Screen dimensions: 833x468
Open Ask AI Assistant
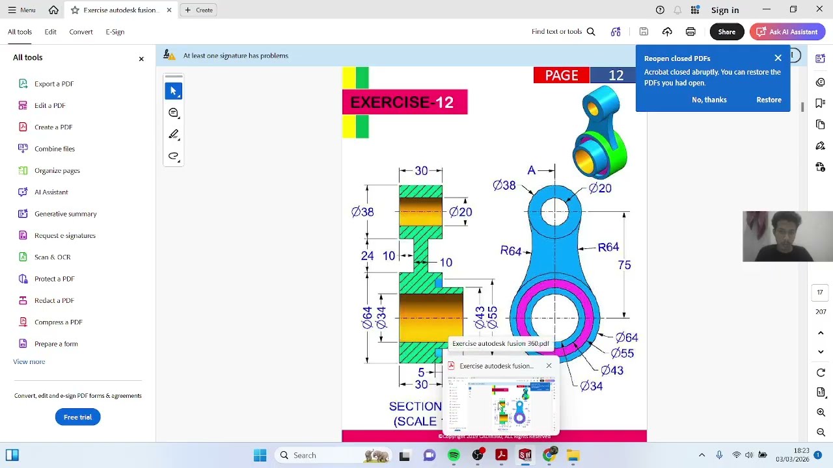pos(787,32)
